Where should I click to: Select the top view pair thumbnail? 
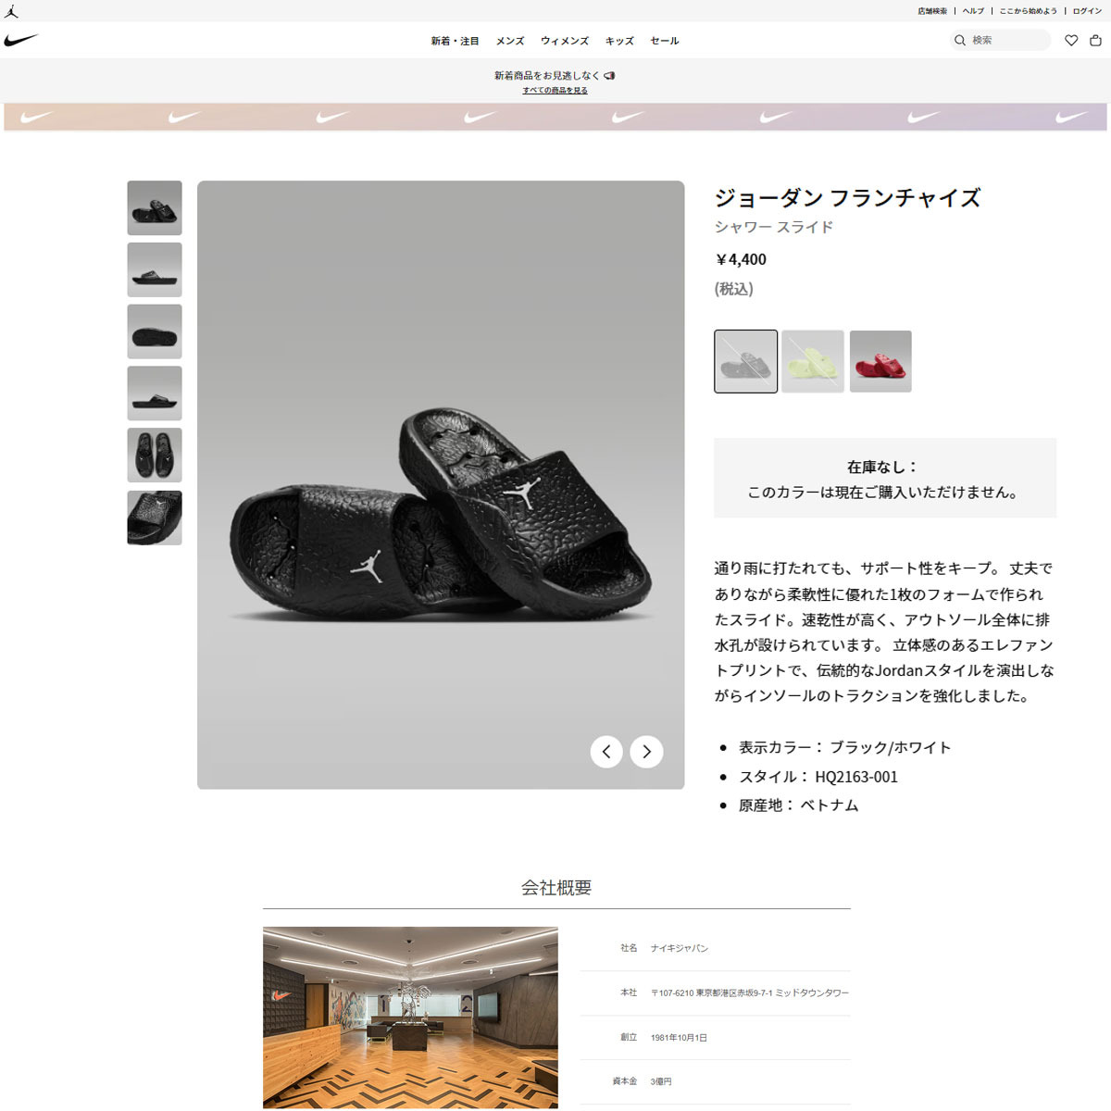tap(155, 456)
